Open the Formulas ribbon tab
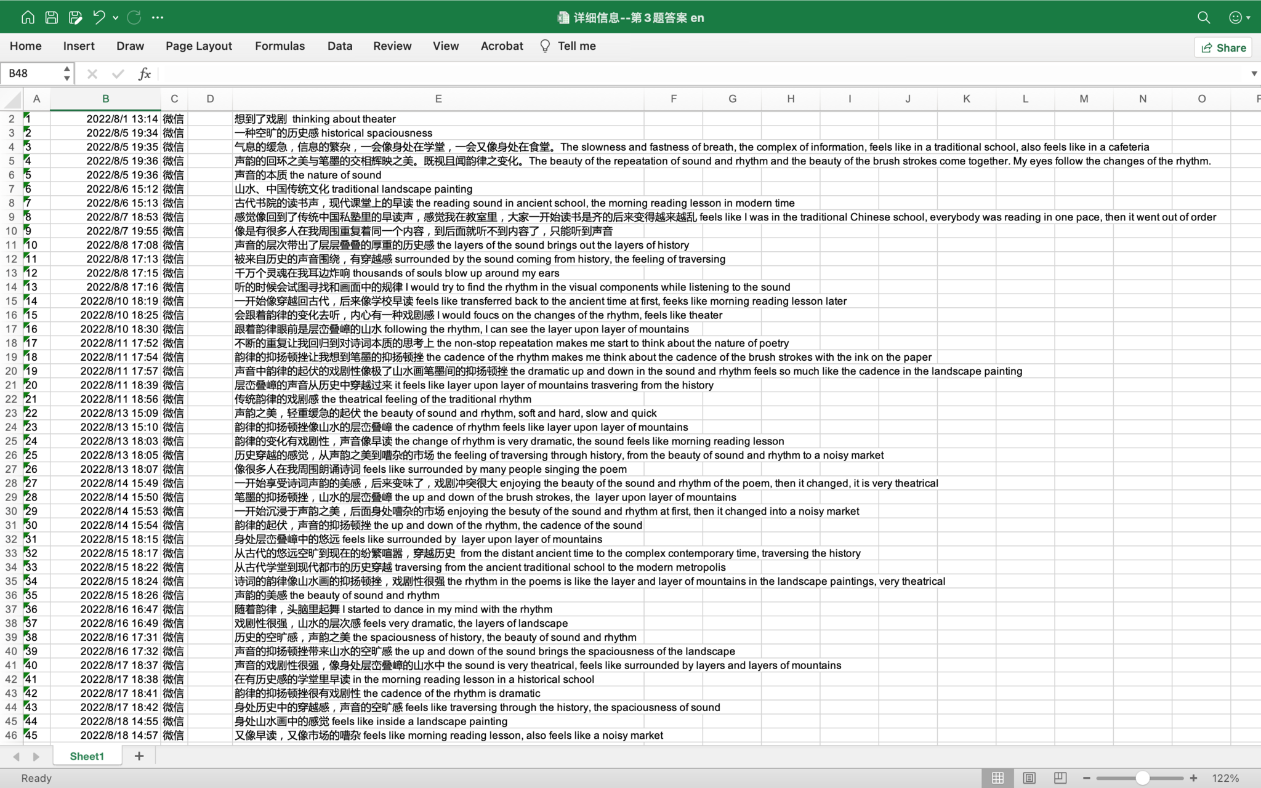The image size is (1261, 788). [280, 46]
